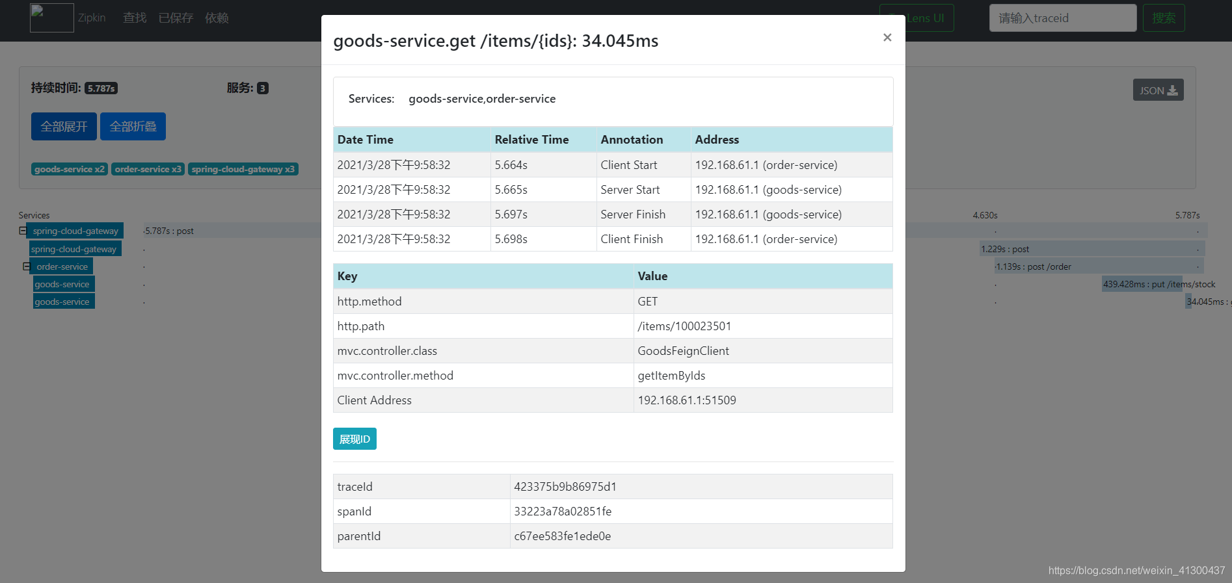Click 全部展开 expand all button

coord(64,126)
